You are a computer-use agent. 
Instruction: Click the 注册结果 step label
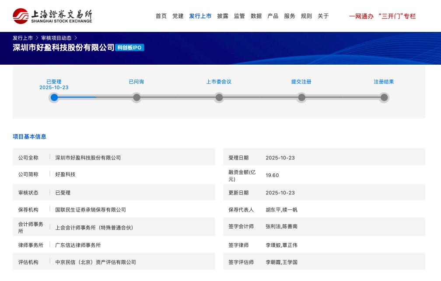tap(384, 82)
